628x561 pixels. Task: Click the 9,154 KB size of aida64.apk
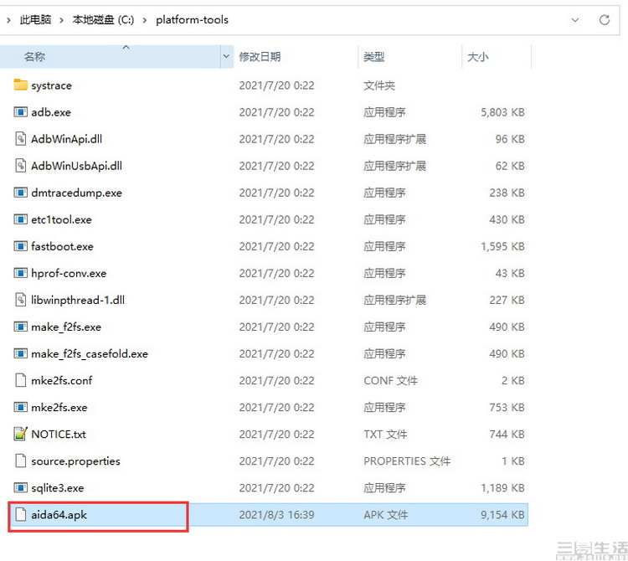coord(502,515)
